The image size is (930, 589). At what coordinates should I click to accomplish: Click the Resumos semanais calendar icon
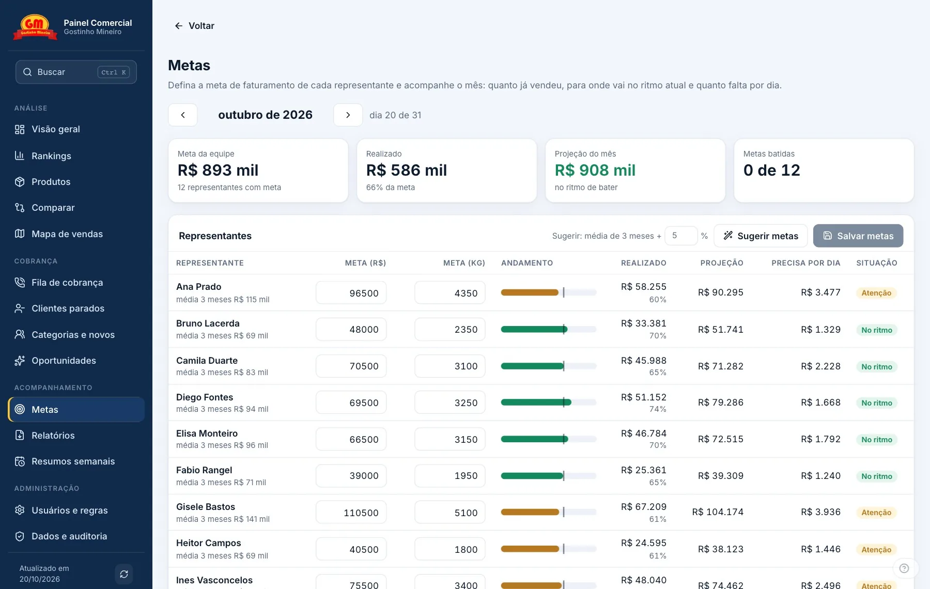20,461
